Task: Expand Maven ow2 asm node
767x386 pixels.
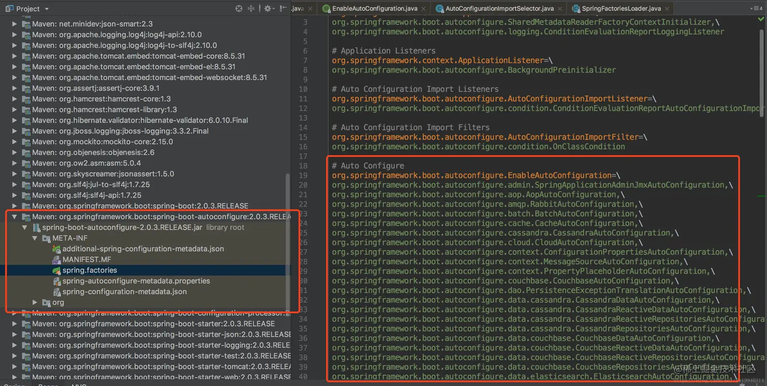Action: pos(15,163)
